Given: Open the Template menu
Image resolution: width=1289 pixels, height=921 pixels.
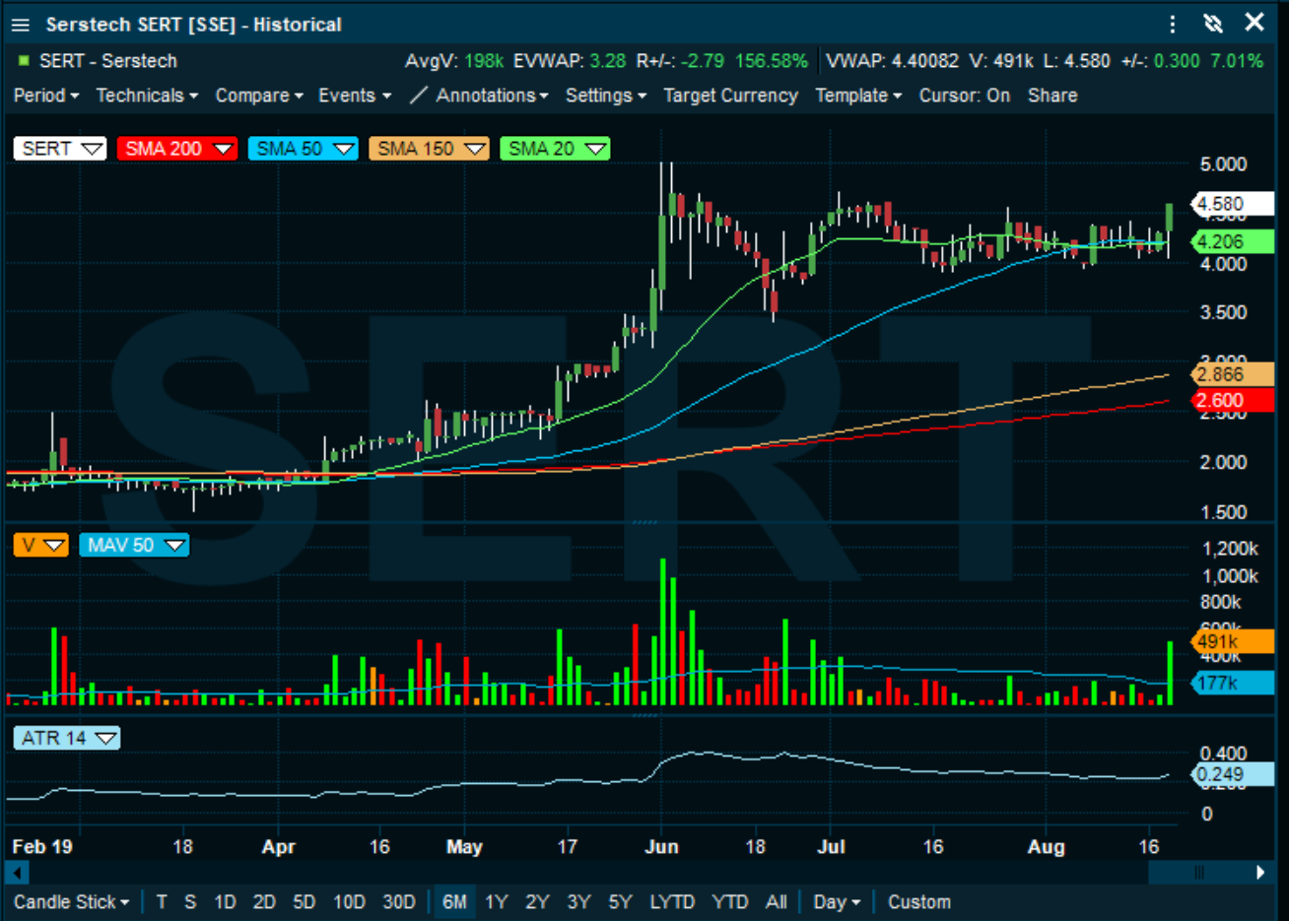Looking at the screenshot, I should (x=858, y=96).
